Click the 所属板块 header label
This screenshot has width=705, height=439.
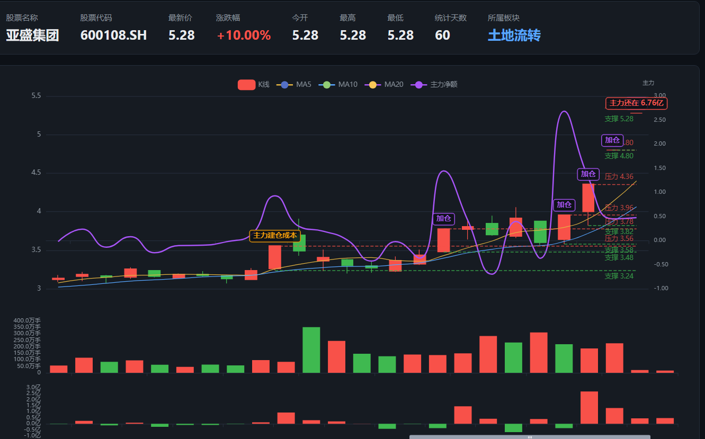click(x=504, y=17)
